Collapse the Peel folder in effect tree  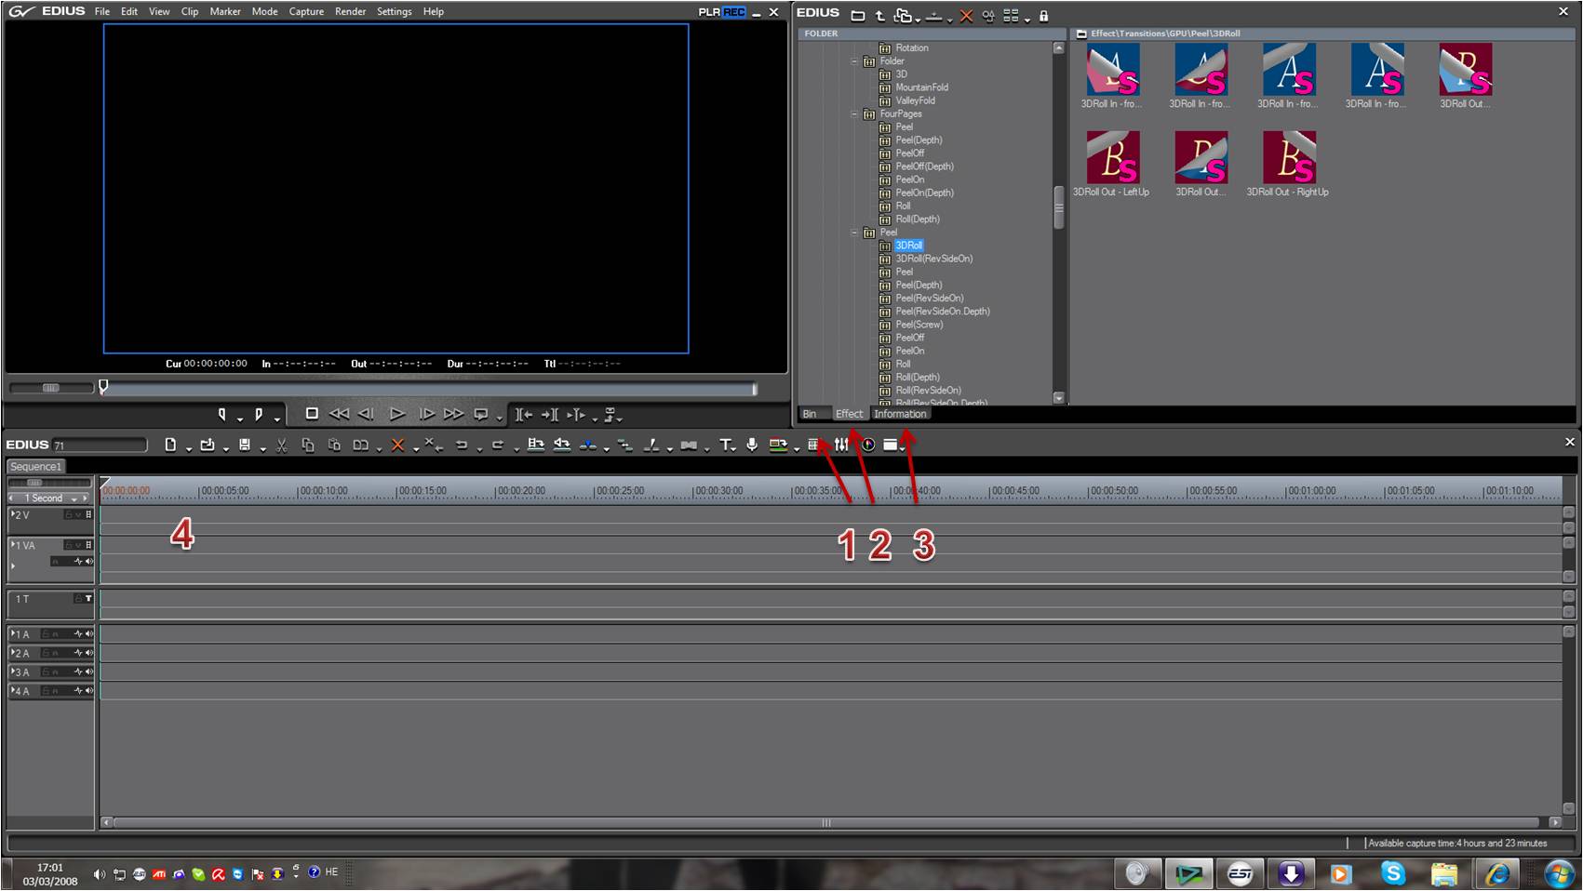(854, 233)
